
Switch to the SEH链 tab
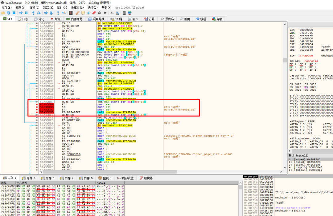pos(116,19)
